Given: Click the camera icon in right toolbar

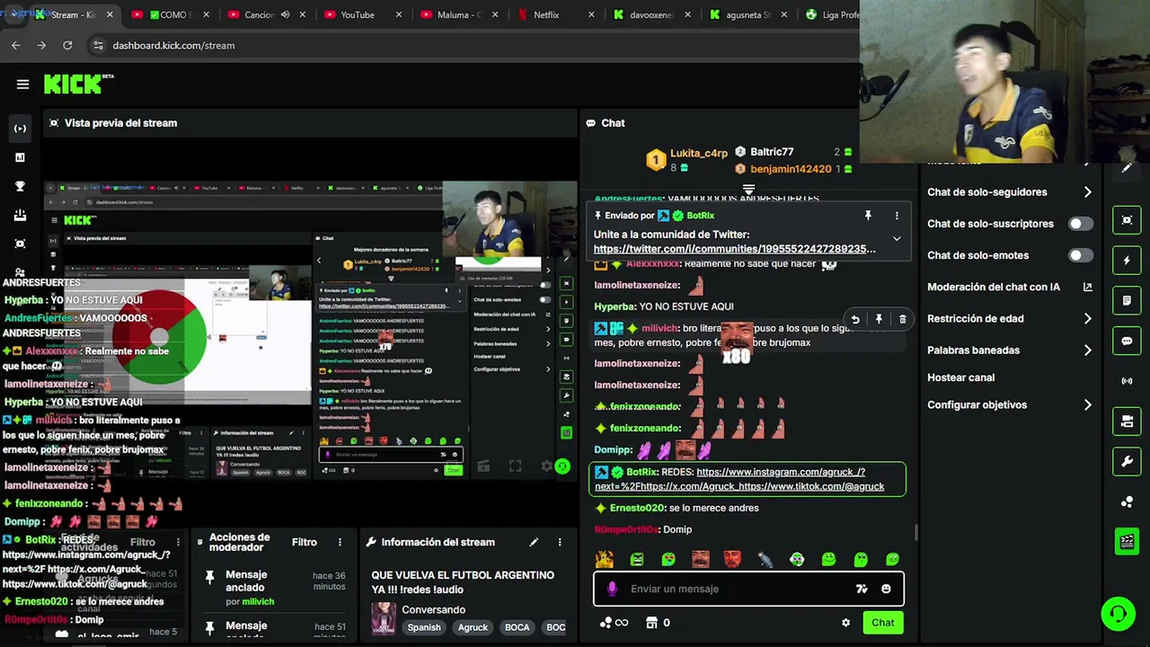Looking at the screenshot, I should (1127, 421).
